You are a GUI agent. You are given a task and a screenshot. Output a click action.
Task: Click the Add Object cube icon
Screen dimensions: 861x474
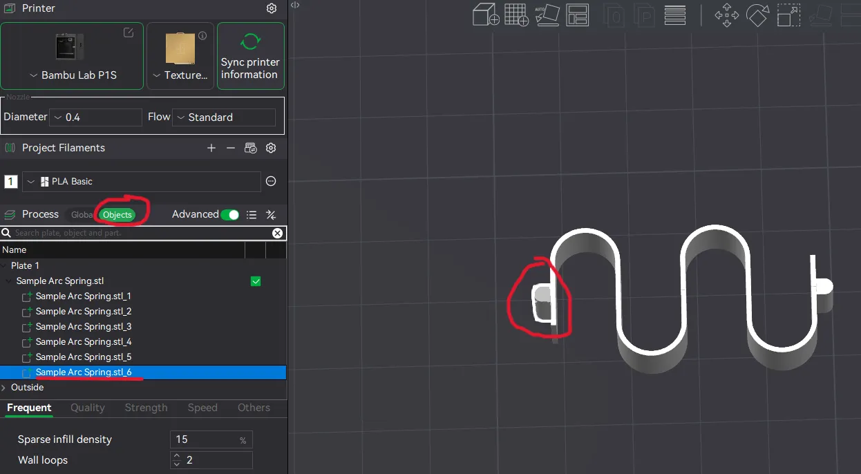click(x=486, y=15)
